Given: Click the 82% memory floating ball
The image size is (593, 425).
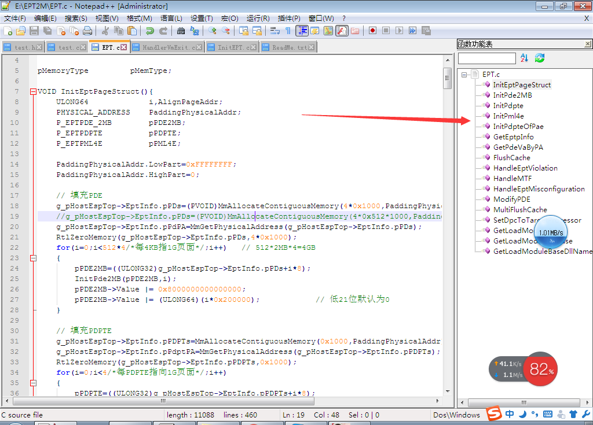Looking at the screenshot, I should (540, 369).
